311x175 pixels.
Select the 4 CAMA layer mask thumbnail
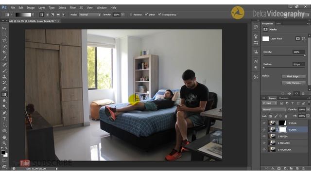(283, 130)
